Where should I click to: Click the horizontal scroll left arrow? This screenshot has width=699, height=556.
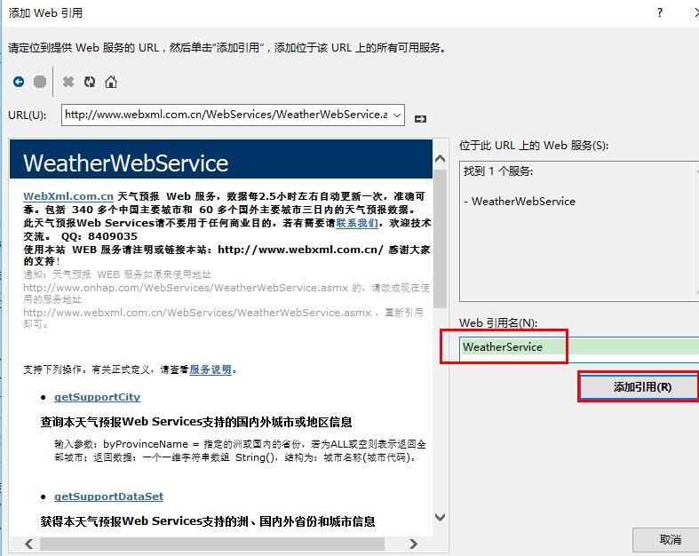coord(29,544)
